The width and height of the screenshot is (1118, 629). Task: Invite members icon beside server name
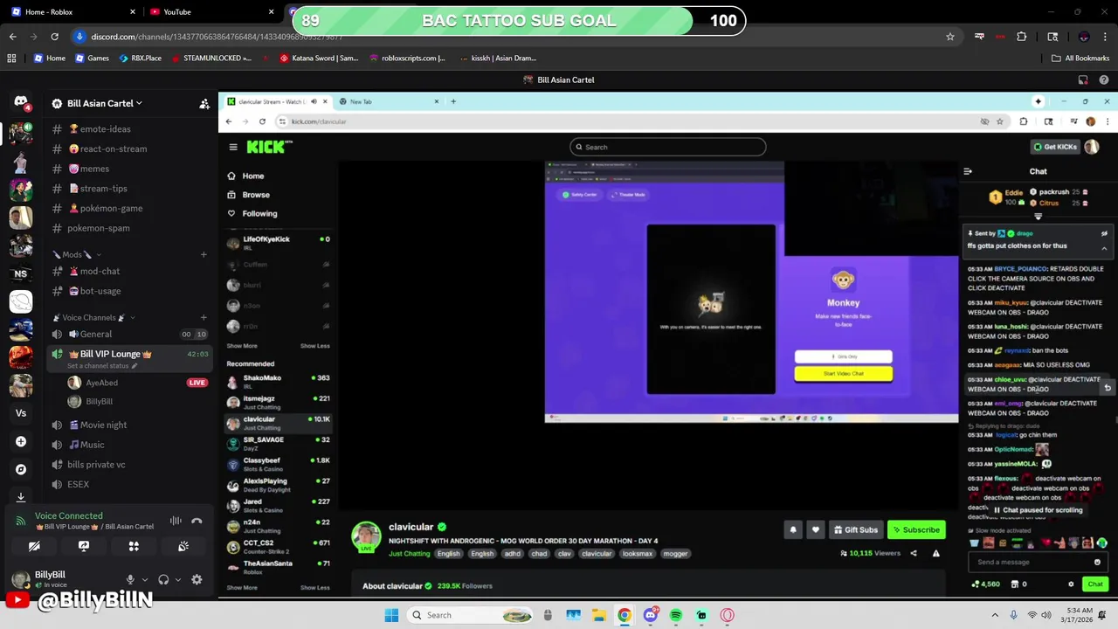click(x=204, y=103)
